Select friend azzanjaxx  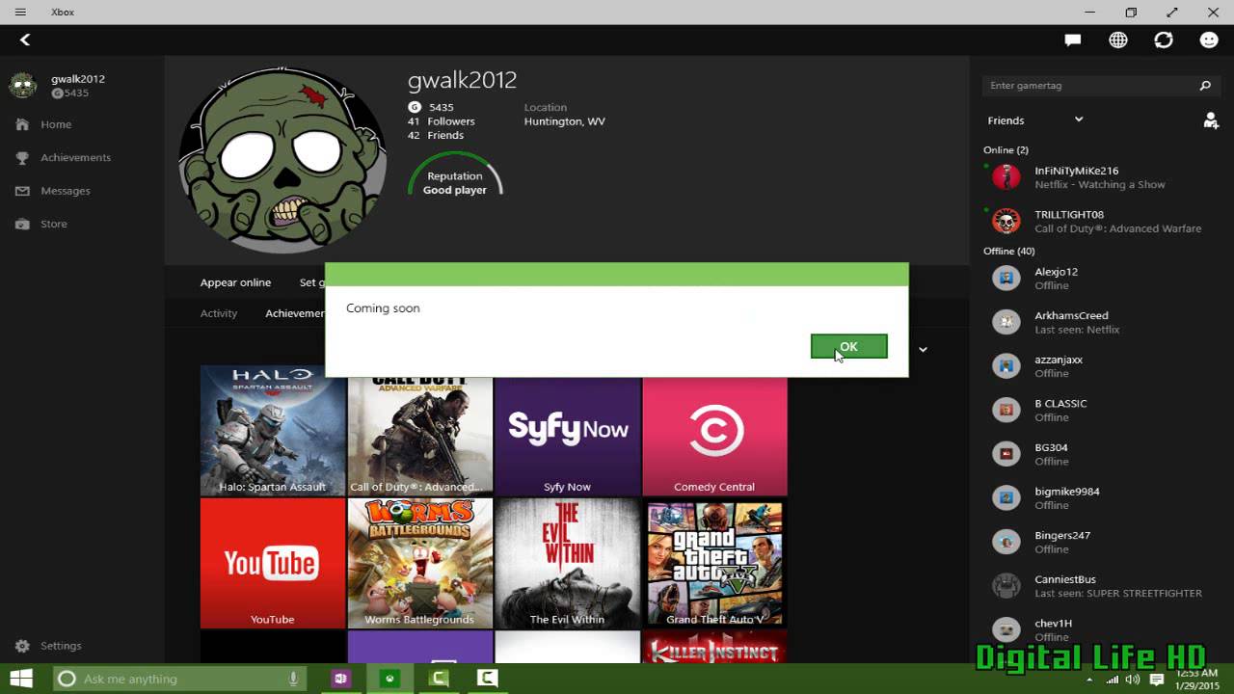coord(1101,366)
